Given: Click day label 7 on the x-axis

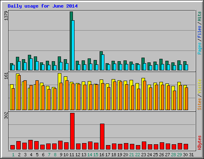Looking at the screenshot, I should point(49,155).
